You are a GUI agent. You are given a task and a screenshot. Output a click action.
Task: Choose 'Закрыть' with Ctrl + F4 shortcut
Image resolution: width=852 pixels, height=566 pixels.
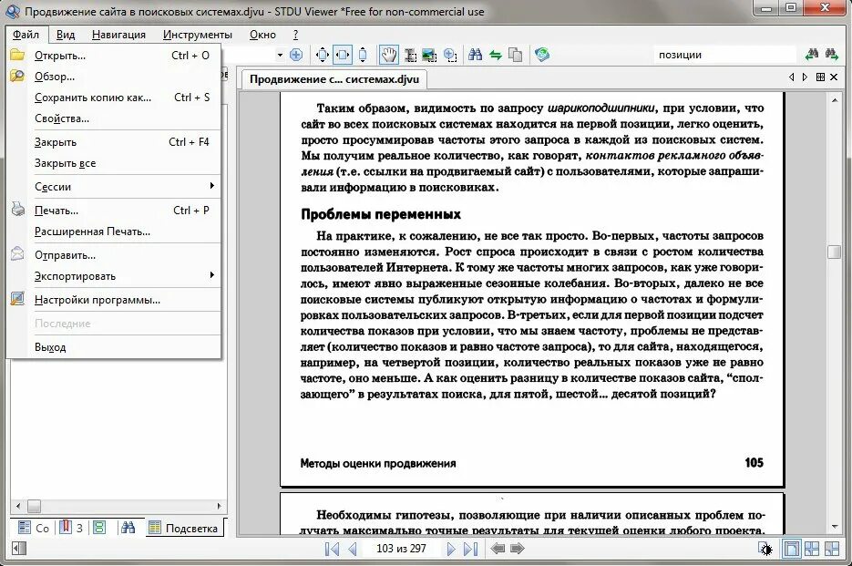click(114, 142)
